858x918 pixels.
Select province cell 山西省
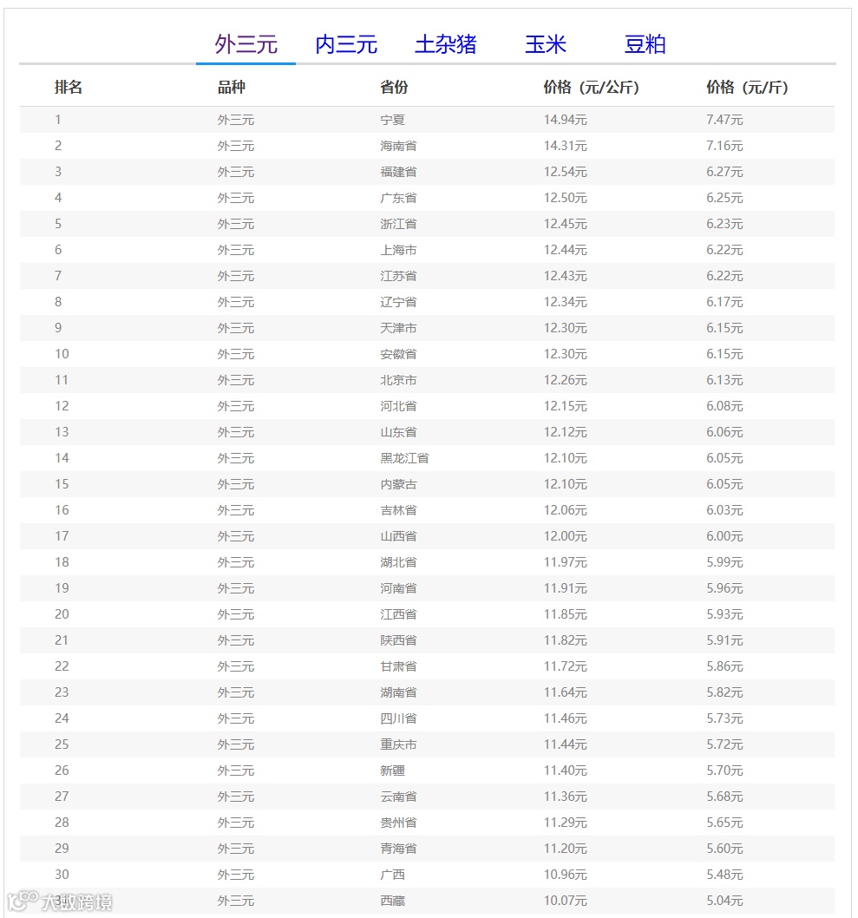tap(398, 536)
